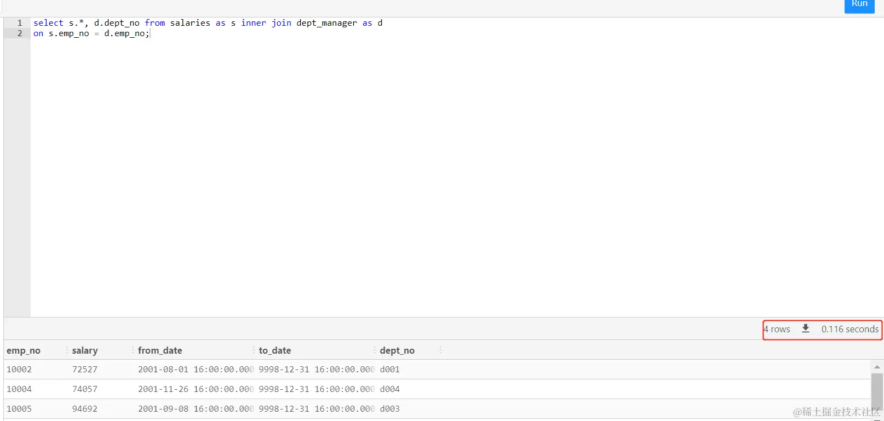Select line number 1 in the gutter
This screenshot has height=421, width=884.
pos(20,23)
